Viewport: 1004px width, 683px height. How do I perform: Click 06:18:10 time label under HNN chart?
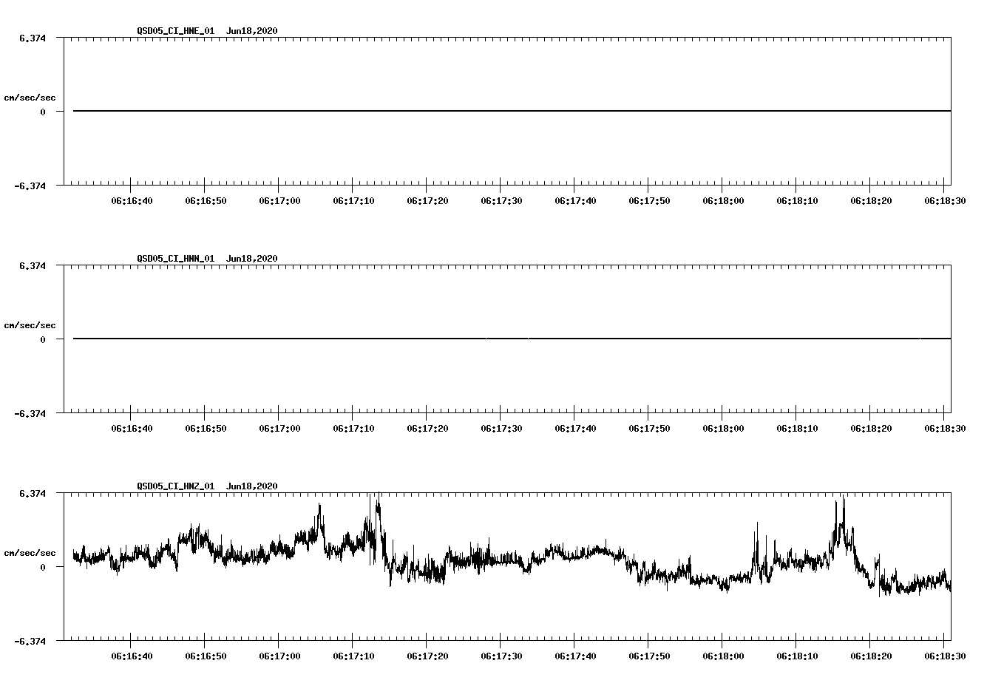click(797, 428)
